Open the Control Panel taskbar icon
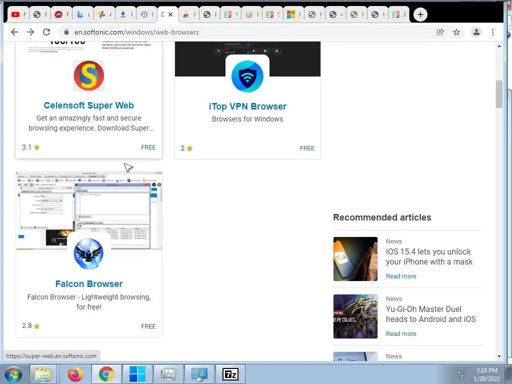 coord(199,374)
